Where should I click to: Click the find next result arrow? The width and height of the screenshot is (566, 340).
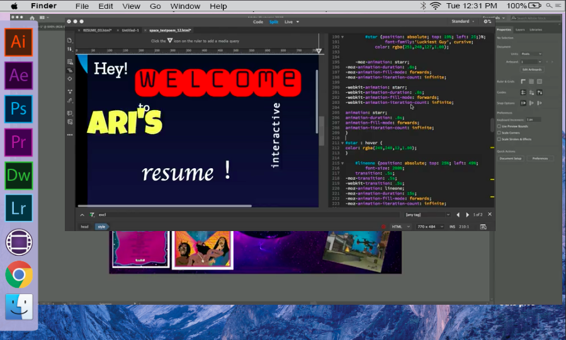pos(467,215)
